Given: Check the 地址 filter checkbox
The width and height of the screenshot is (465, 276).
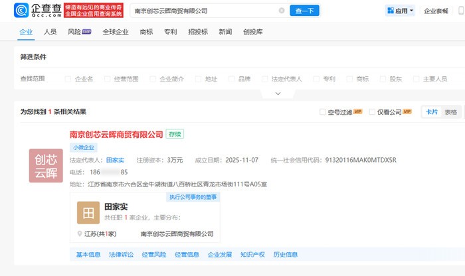Looking at the screenshot, I should (198, 79).
